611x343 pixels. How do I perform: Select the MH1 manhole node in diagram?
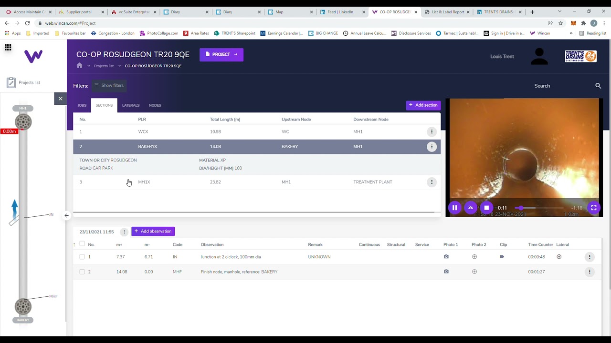tap(23, 122)
